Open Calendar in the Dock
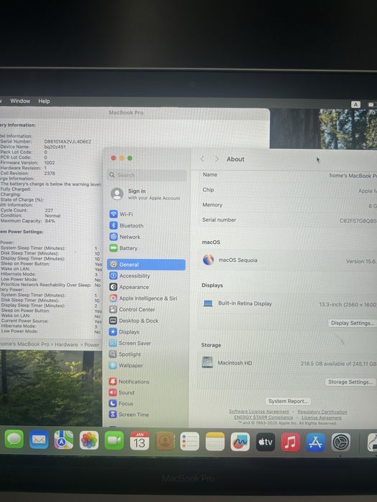Screen dimensions: 377x502 (x=139, y=441)
